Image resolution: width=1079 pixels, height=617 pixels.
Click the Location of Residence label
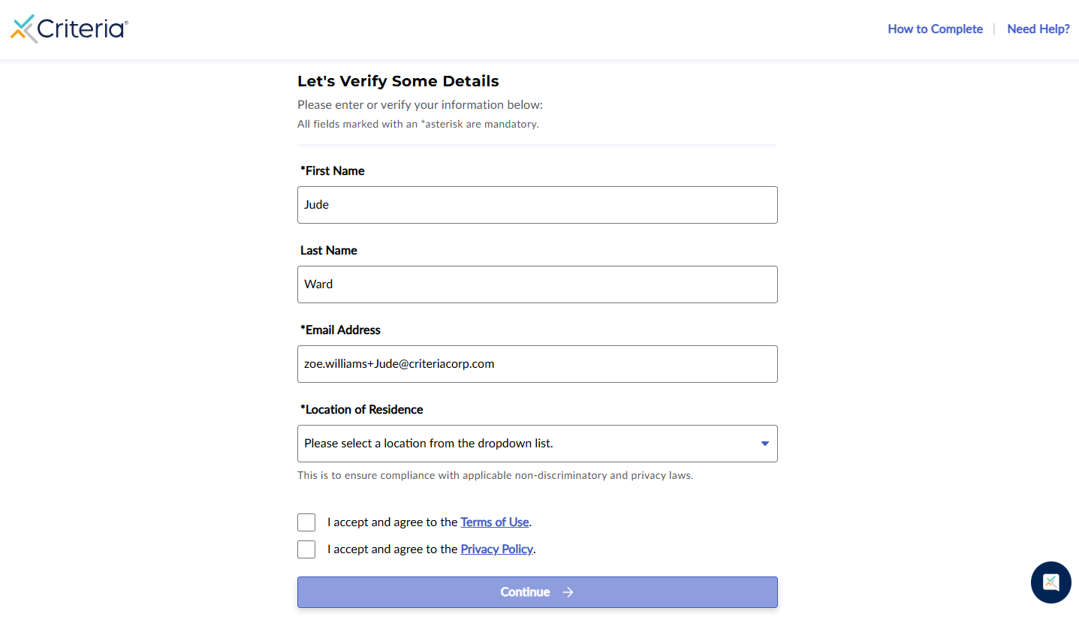[362, 410]
